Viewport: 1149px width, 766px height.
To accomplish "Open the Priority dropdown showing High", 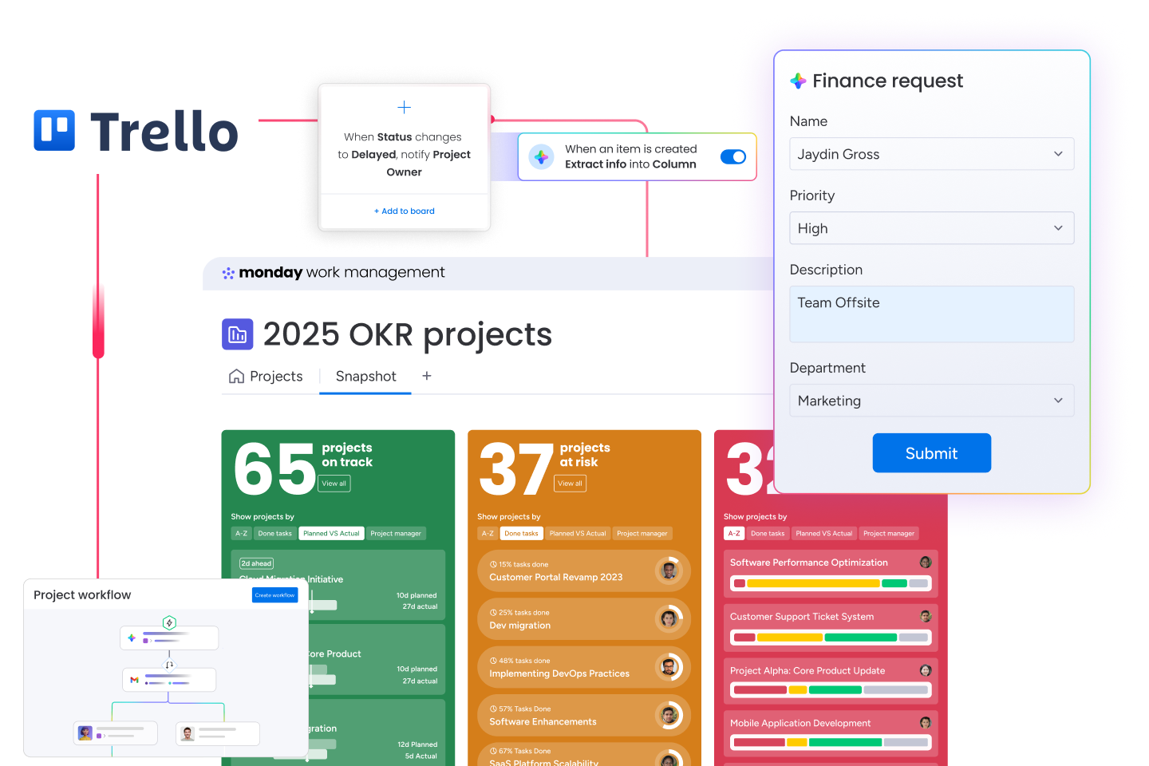I will click(x=932, y=228).
